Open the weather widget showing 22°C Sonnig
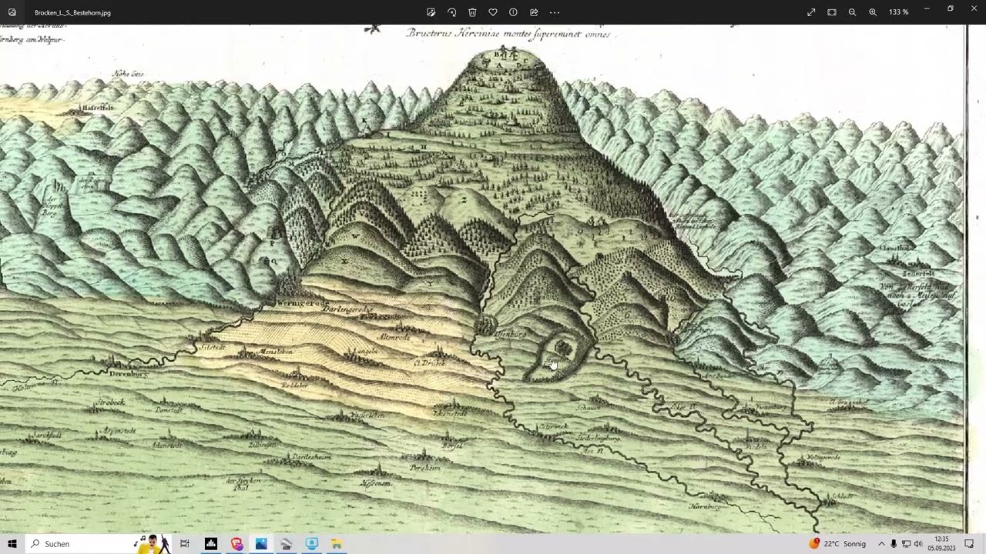The height and width of the screenshot is (554, 986). tap(837, 544)
